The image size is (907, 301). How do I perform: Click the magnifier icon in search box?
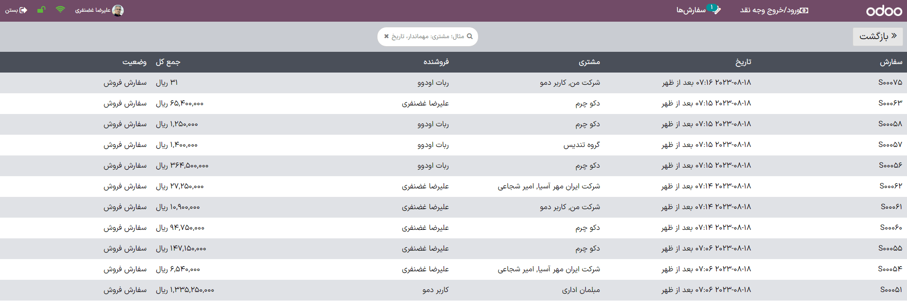pos(470,36)
